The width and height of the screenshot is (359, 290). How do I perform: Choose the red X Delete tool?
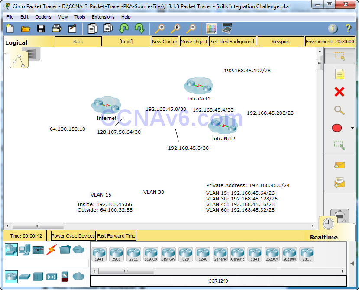pos(340,92)
